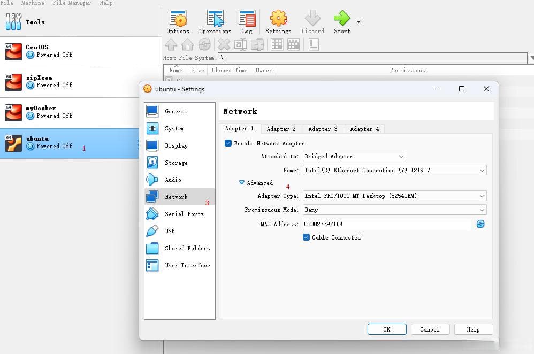The height and width of the screenshot is (354, 534).
Task: Start the selected virtual machine
Action: 342,22
